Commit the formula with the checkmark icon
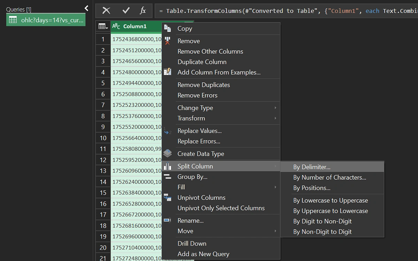 click(x=126, y=10)
